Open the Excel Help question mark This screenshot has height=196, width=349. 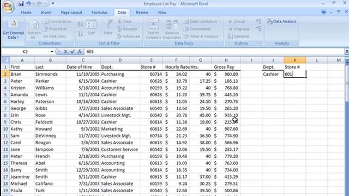pos(324,12)
